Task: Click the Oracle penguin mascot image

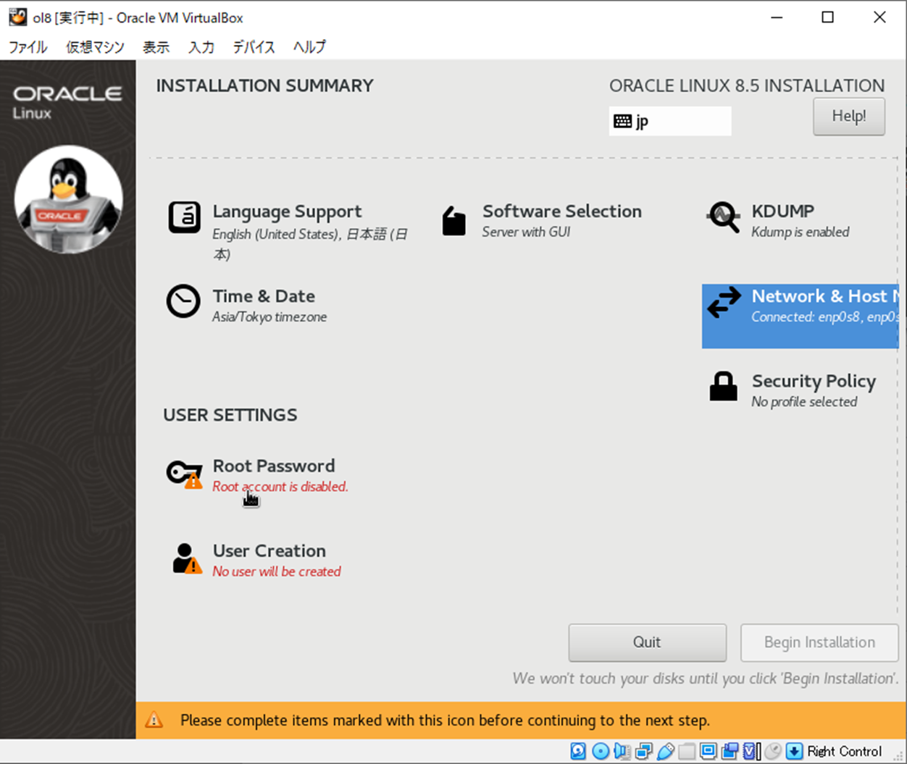Action: pyautogui.click(x=68, y=199)
